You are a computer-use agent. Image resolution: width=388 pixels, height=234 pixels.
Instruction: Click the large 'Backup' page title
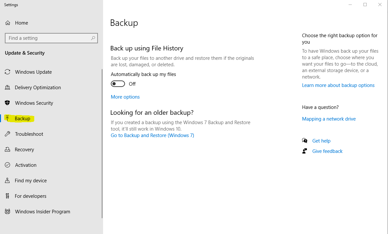(x=124, y=23)
